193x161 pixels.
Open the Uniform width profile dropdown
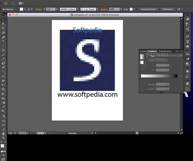(77, 9)
